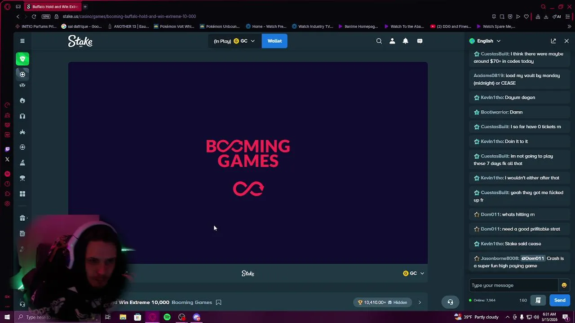Click the pin icon in address bar
This screenshot has height=323, width=575.
click(x=494, y=17)
